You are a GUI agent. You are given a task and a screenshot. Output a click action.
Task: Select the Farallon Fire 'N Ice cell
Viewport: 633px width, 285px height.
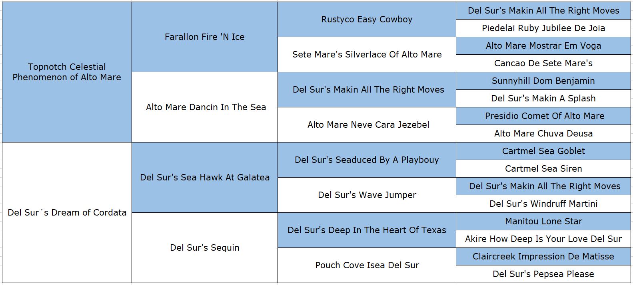click(204, 37)
